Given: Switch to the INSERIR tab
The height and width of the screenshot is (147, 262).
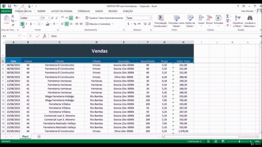Looking at the screenshot, I should 41,11.
